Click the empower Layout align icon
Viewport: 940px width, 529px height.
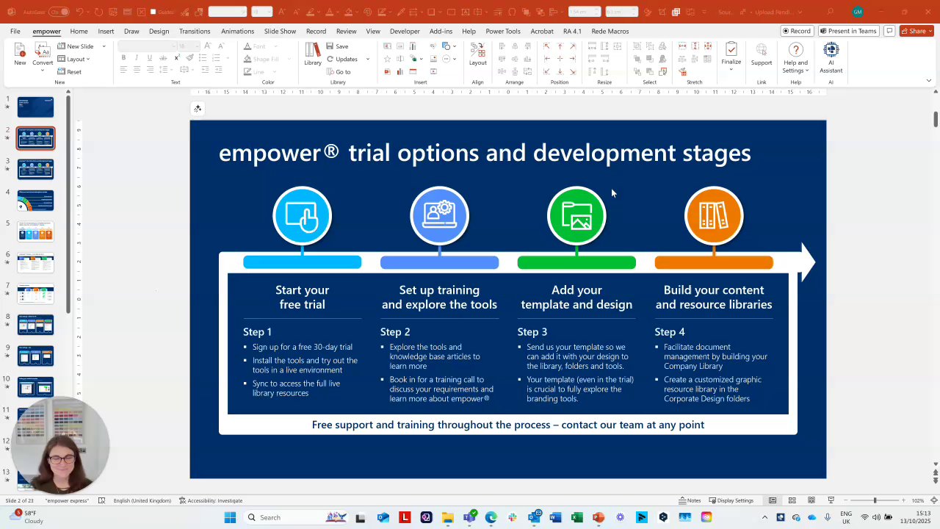(478, 54)
